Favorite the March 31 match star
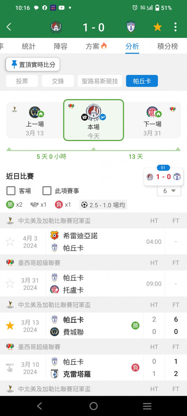The image size is (187, 416). [x=10, y=284]
